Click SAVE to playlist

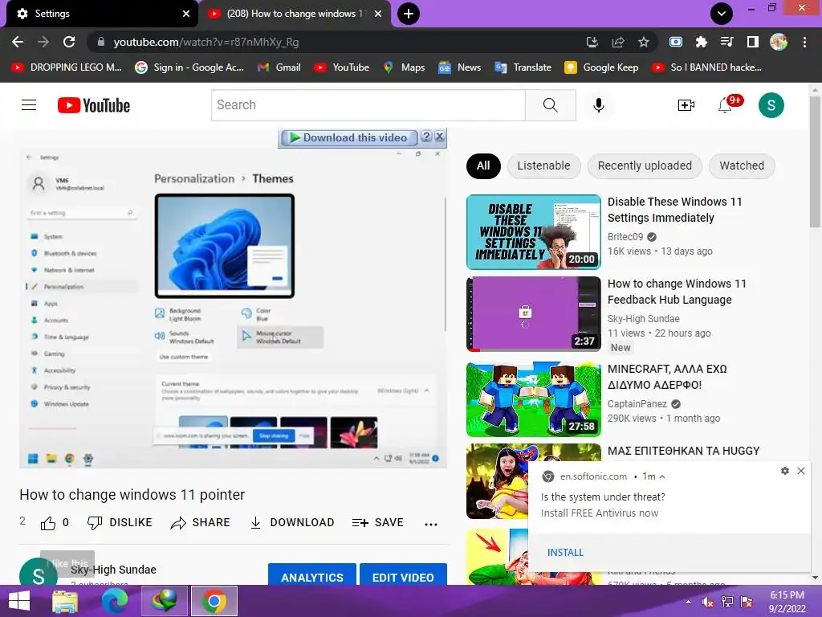[377, 522]
